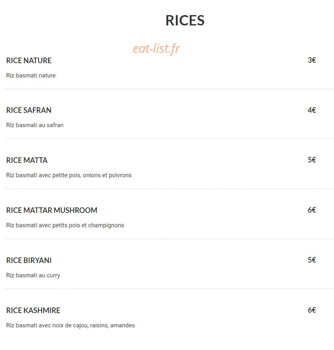Select the RICE KASHMIRE item title
Screen dimensions: 334x350
coord(33,310)
